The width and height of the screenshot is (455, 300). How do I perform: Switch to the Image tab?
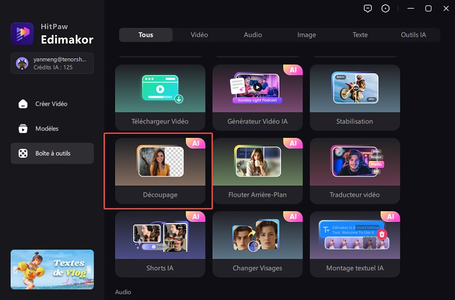pyautogui.click(x=306, y=35)
